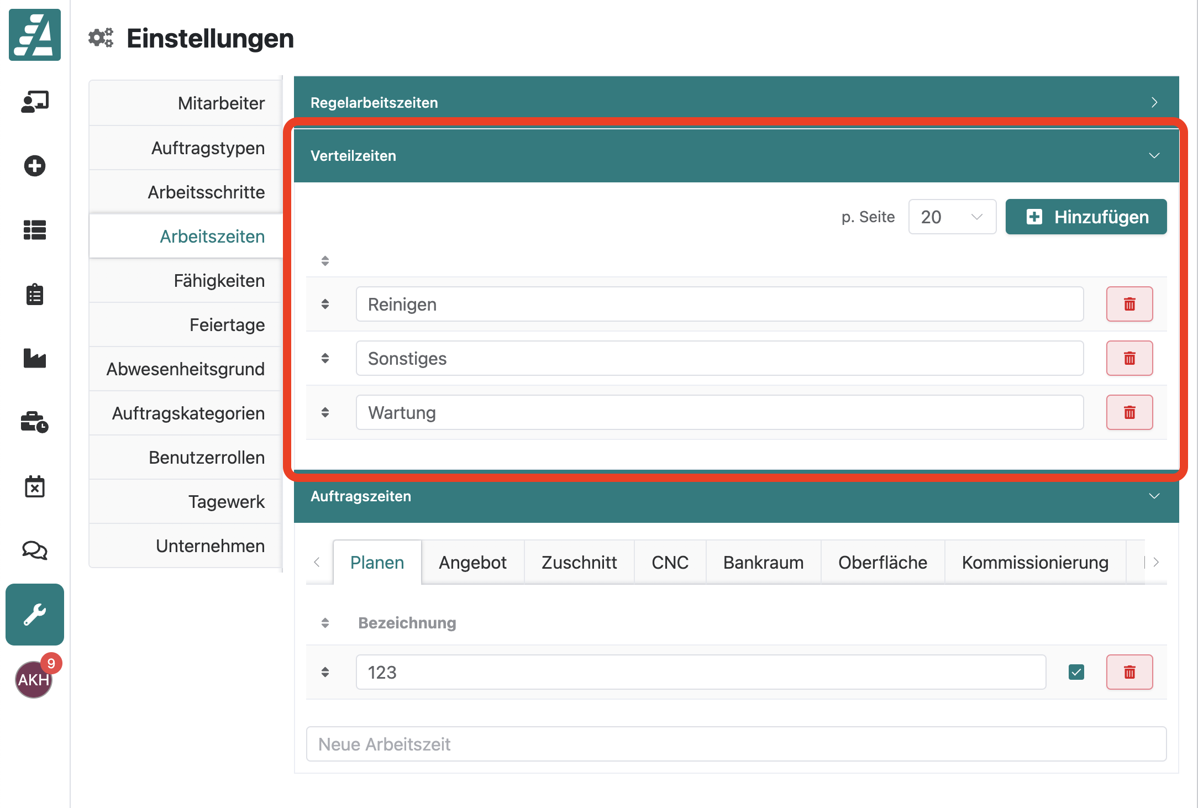Image resolution: width=1198 pixels, height=808 pixels.
Task: Click the Neue Arbeitszeit input field
Action: click(735, 744)
